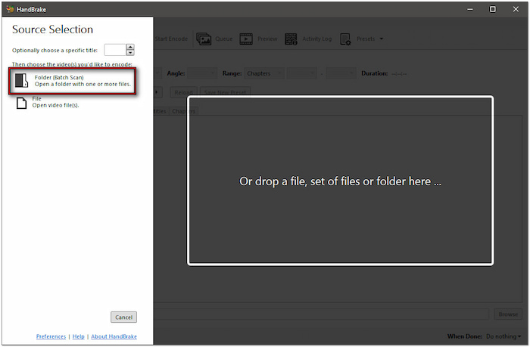This screenshot has height=347, width=530.
Task: Close the HandBrake window
Action: pyautogui.click(x=516, y=9)
